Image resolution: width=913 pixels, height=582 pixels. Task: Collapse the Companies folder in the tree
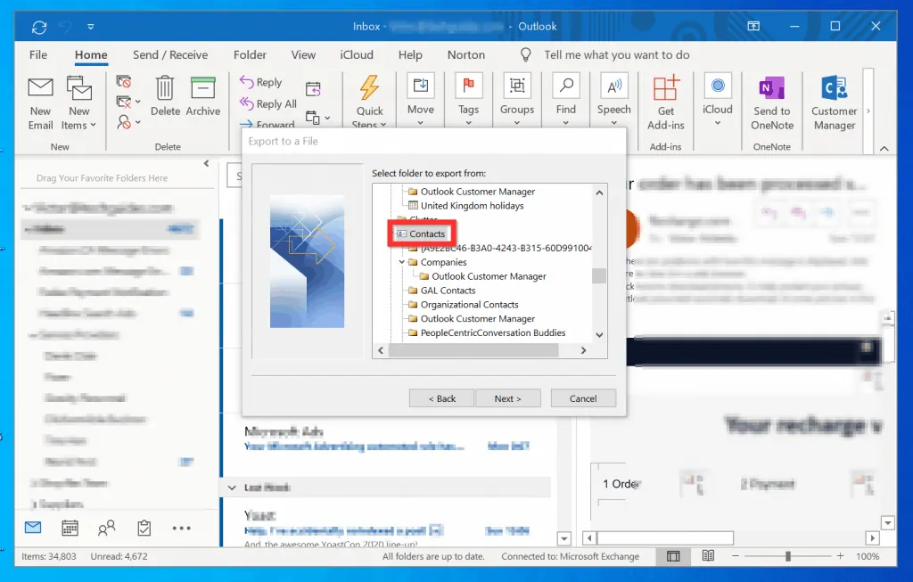click(401, 262)
